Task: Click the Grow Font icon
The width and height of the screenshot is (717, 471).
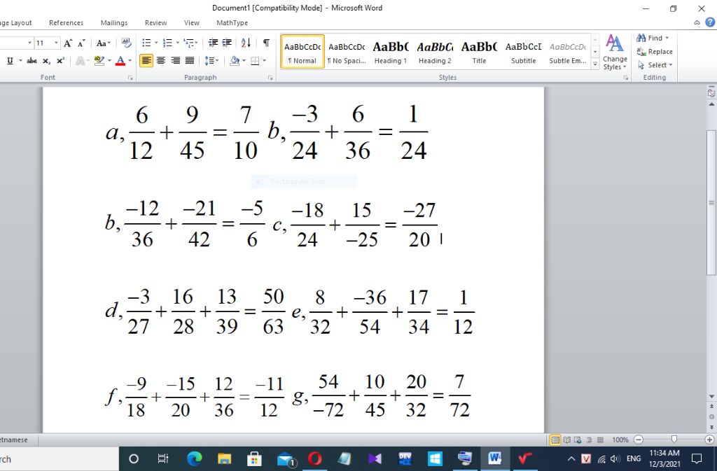Action: coord(68,43)
